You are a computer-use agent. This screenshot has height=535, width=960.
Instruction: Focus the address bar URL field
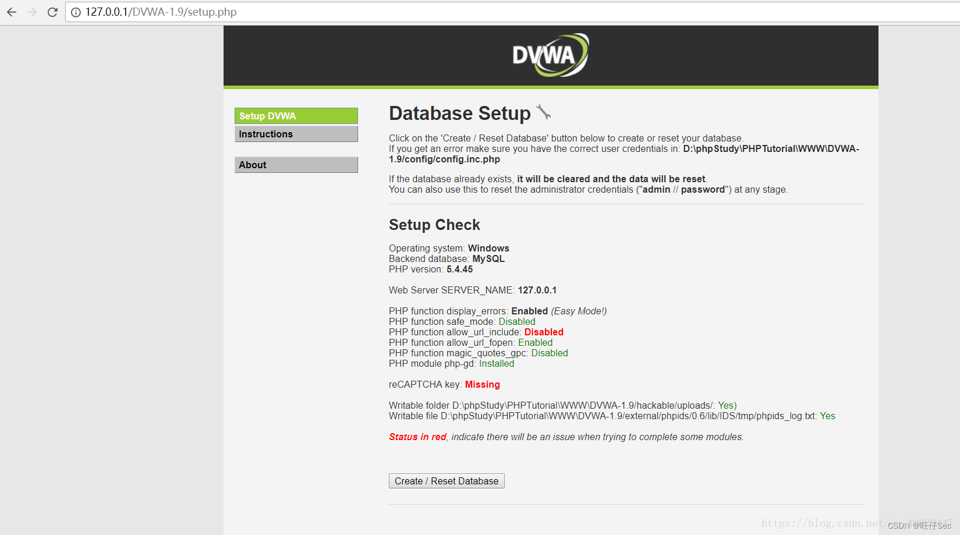point(512,12)
